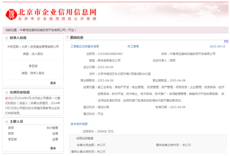Click the 市工商局 source label
This screenshot has height=156, width=230.
(x=133, y=46)
